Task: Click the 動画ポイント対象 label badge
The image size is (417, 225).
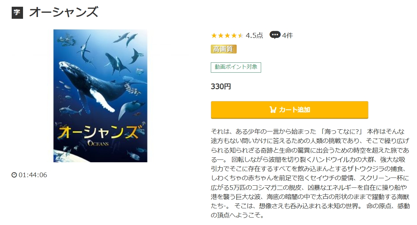Action: (236, 67)
